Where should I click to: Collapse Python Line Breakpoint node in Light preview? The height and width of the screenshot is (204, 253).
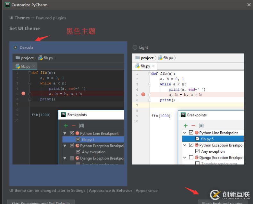click(184, 133)
